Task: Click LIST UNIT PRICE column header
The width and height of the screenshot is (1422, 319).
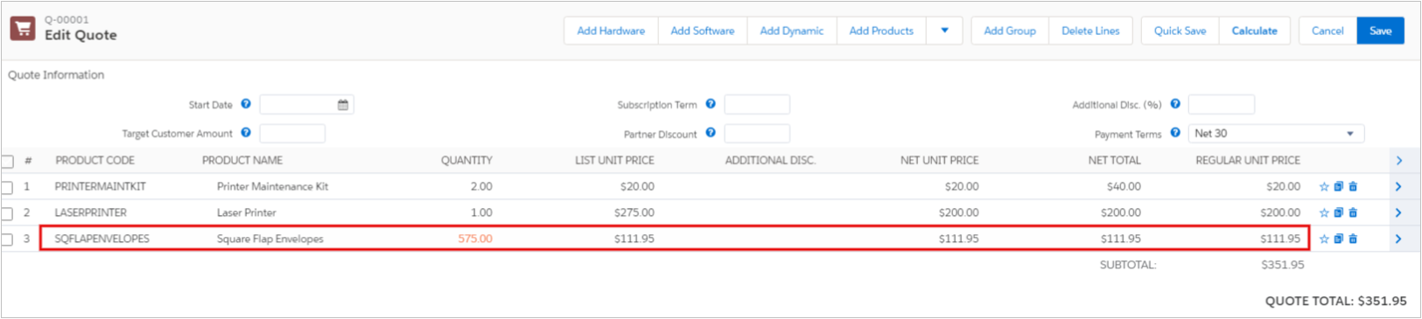Action: coord(614,161)
